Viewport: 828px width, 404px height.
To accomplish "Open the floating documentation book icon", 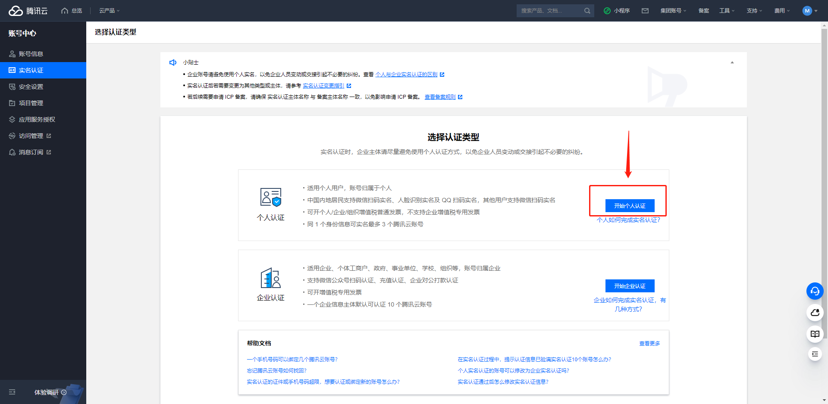I will point(815,334).
